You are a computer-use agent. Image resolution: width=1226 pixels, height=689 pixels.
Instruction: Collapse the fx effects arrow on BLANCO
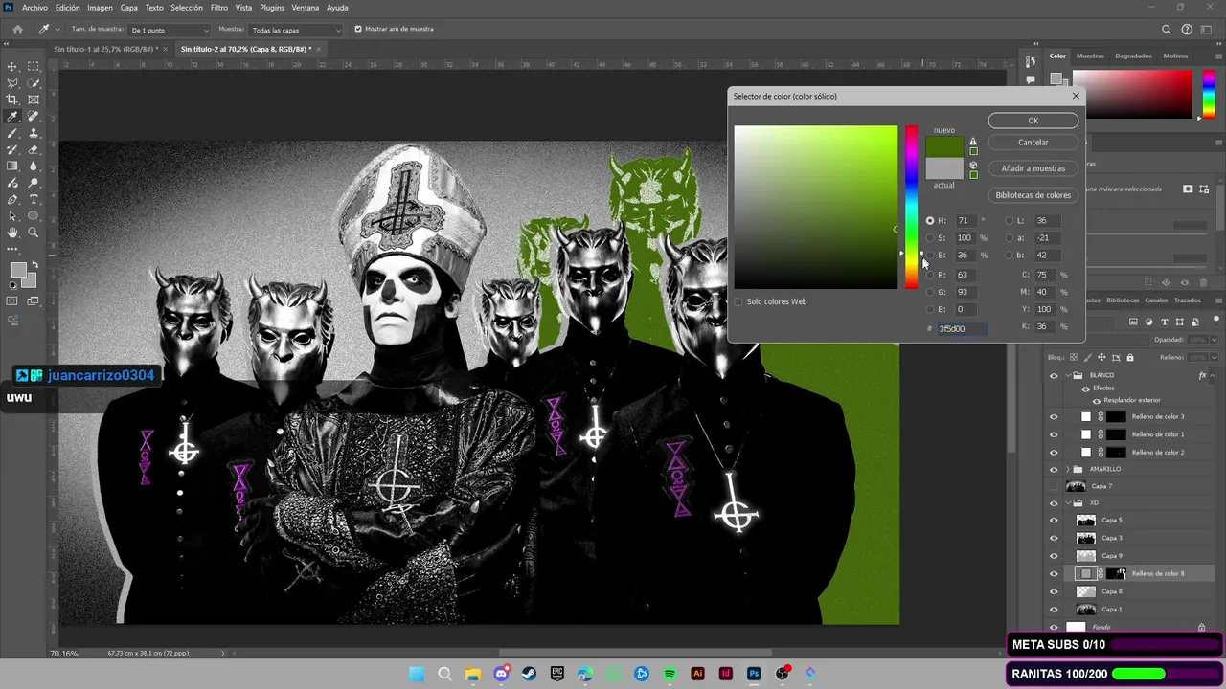coord(1214,375)
